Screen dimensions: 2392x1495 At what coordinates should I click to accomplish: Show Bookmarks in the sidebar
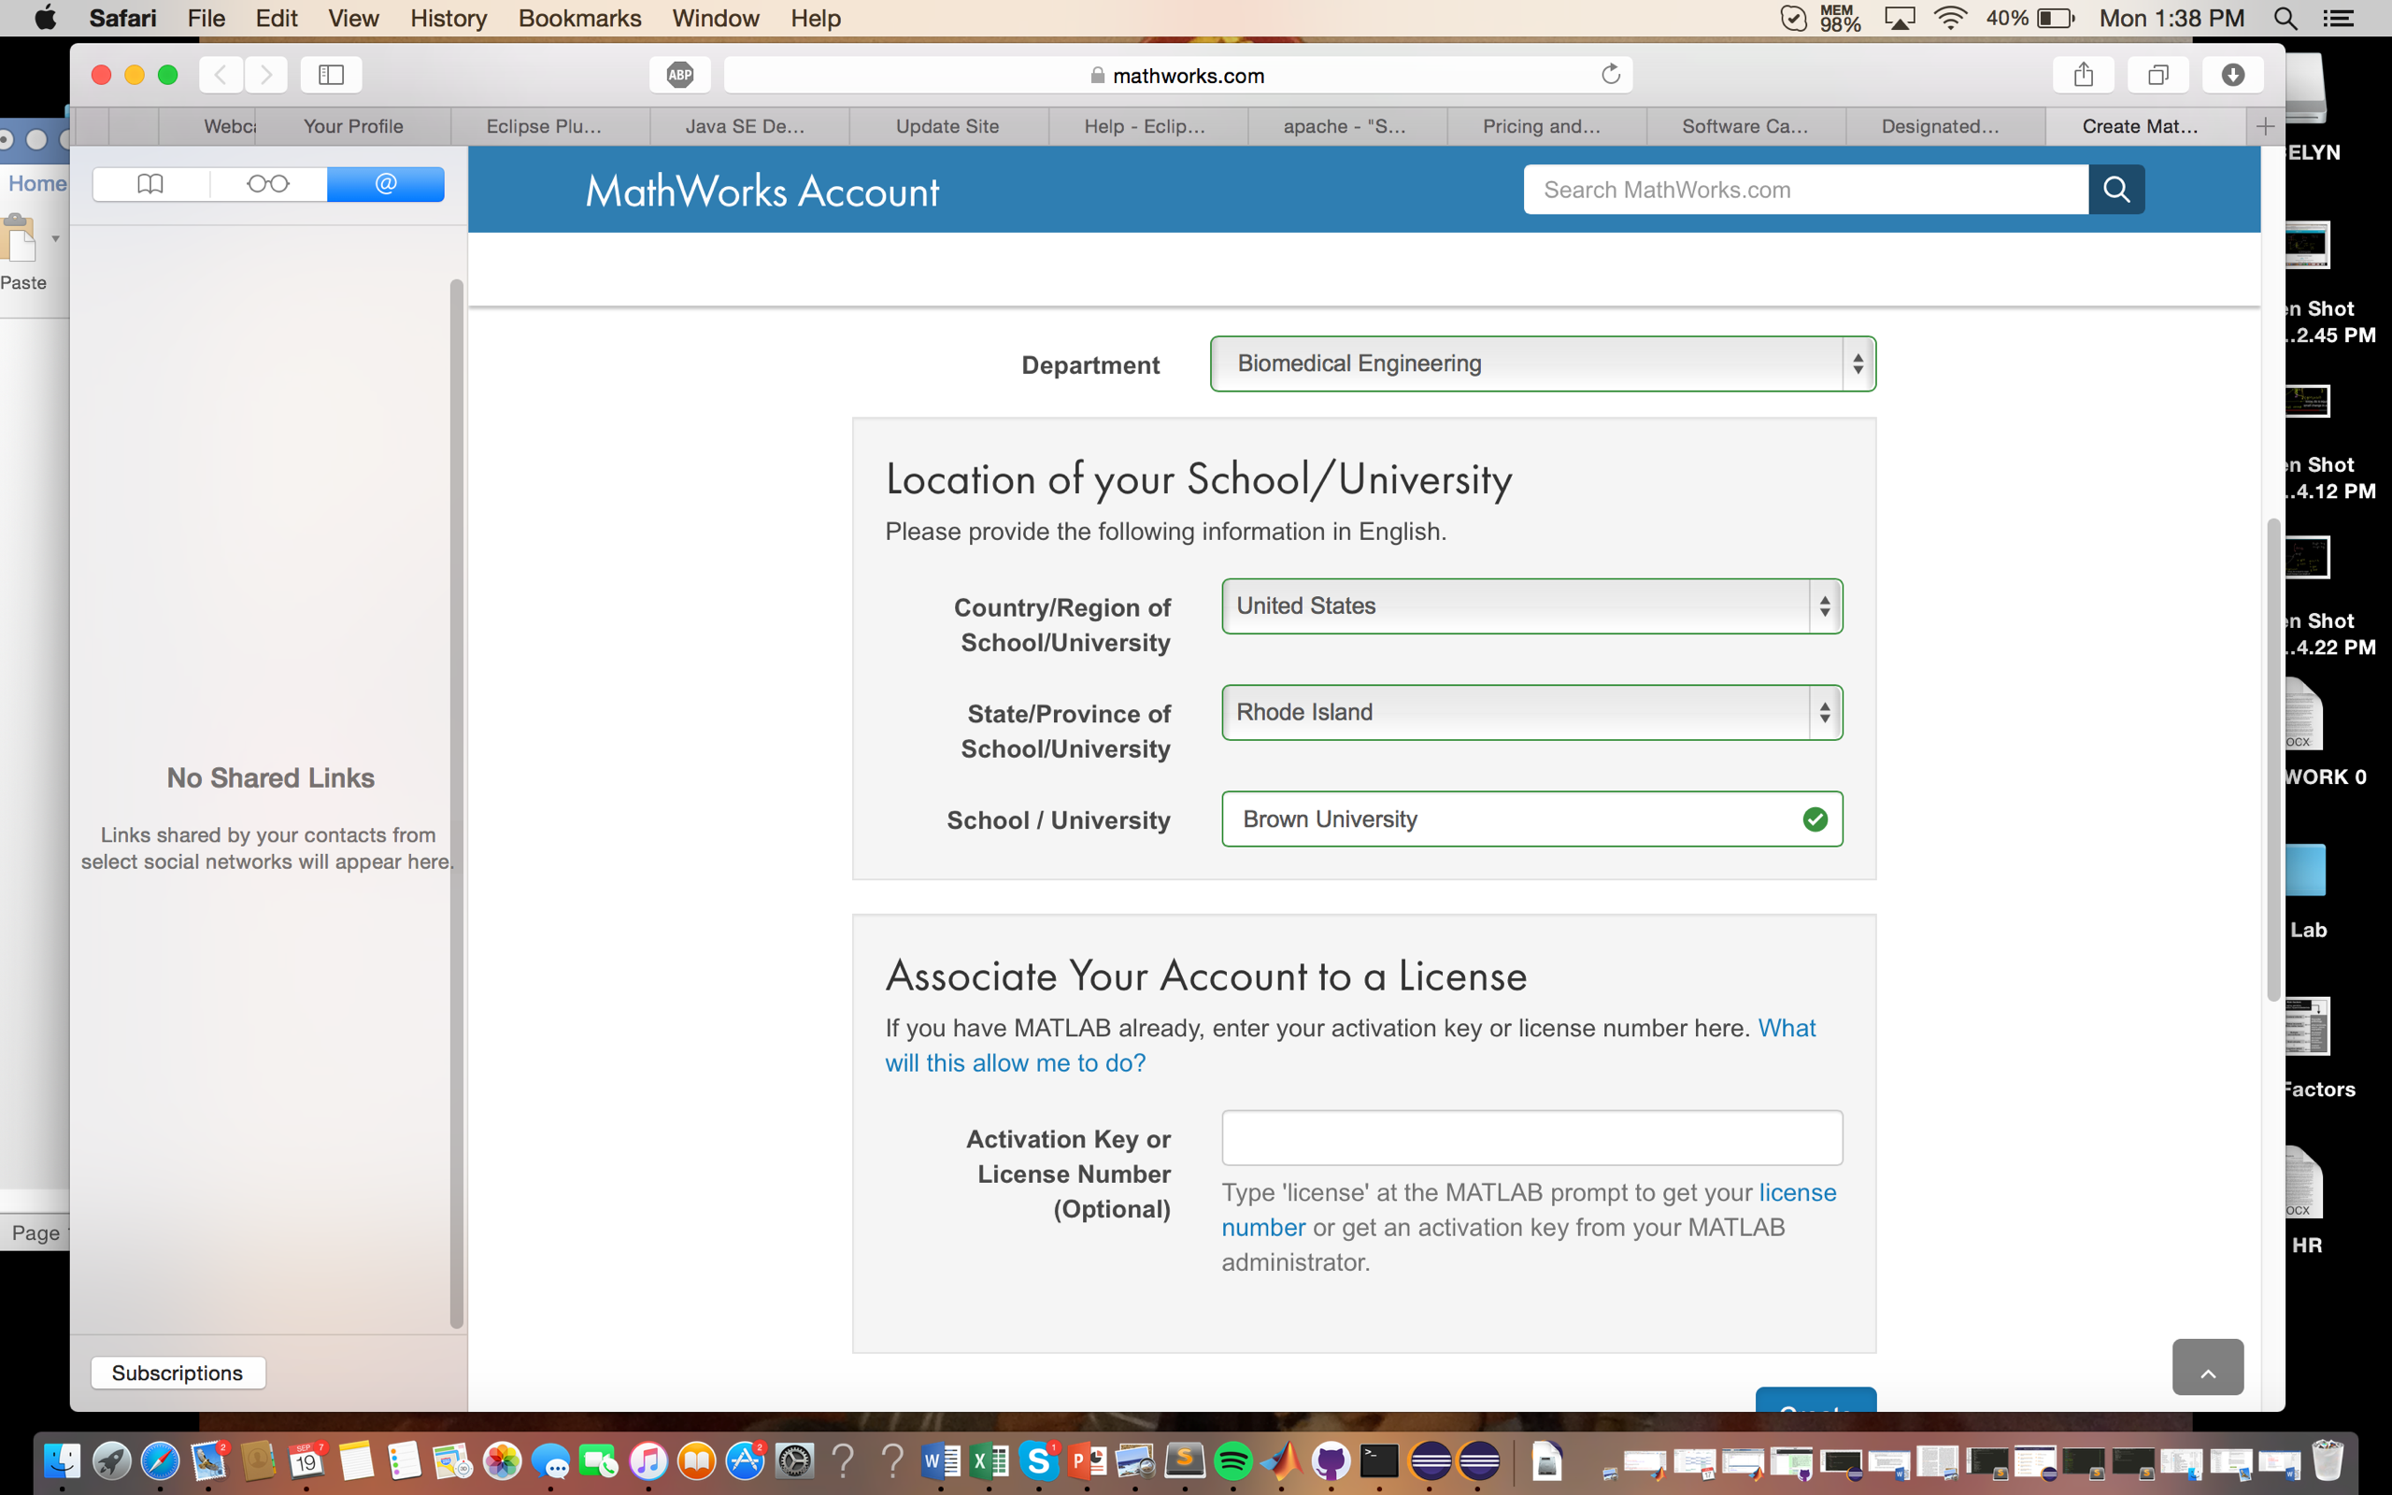coord(150,184)
